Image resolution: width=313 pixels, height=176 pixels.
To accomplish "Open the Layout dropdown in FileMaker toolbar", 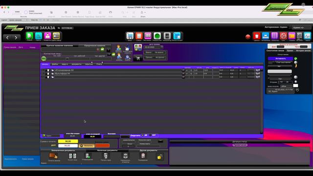I will click(x=18, y=20).
